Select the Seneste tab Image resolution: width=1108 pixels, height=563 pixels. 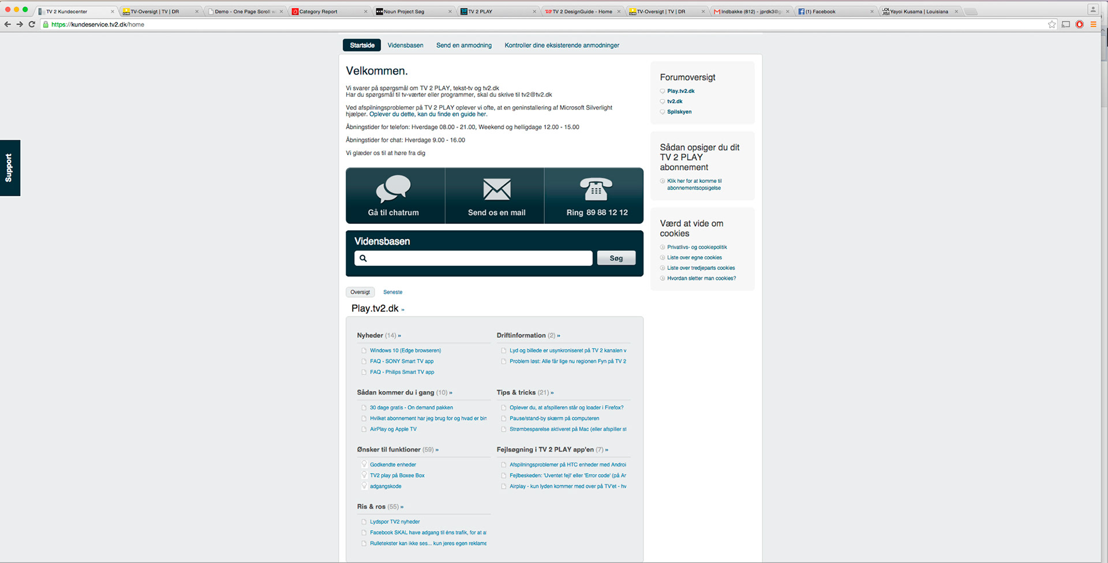pyautogui.click(x=392, y=292)
